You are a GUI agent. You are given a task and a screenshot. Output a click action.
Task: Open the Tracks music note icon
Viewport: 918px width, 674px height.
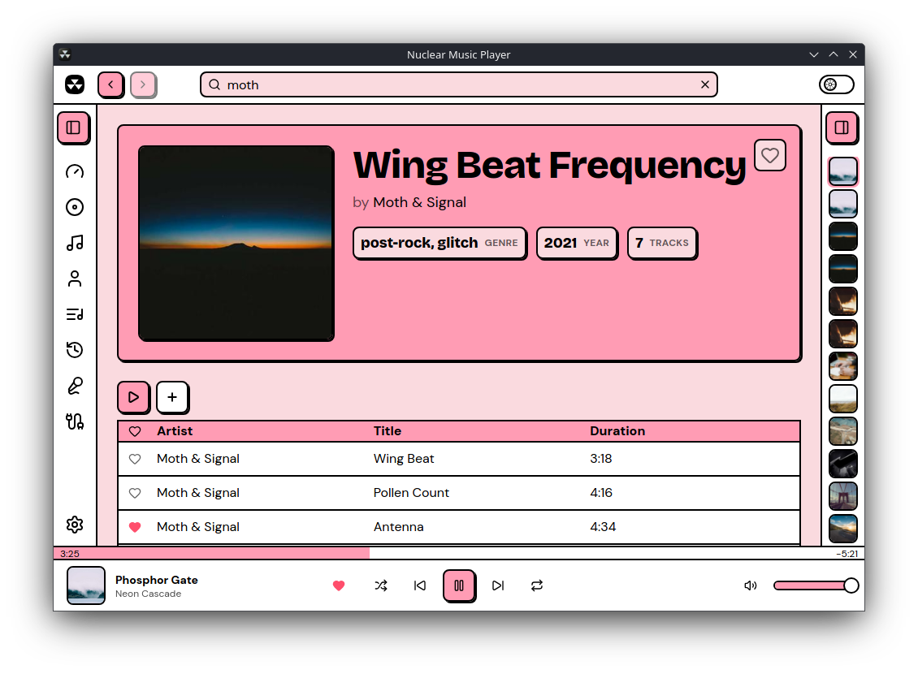tap(75, 243)
